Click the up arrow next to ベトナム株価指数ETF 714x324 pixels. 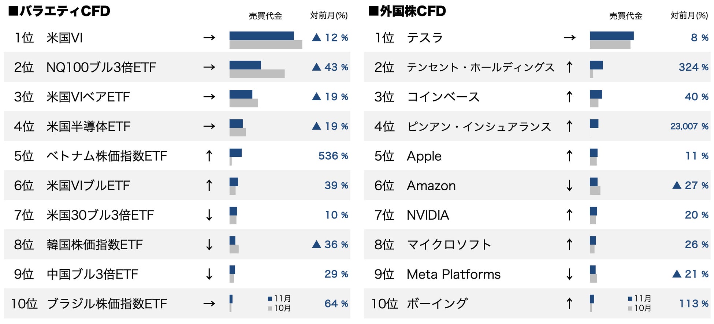click(x=209, y=156)
